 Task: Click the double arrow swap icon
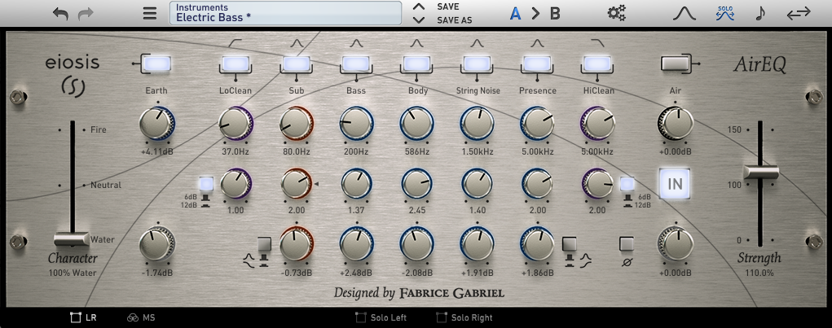tap(799, 13)
